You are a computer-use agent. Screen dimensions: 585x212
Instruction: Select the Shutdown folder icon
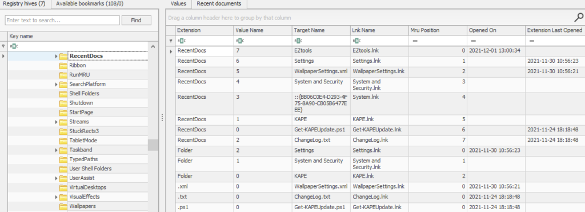pos(63,103)
